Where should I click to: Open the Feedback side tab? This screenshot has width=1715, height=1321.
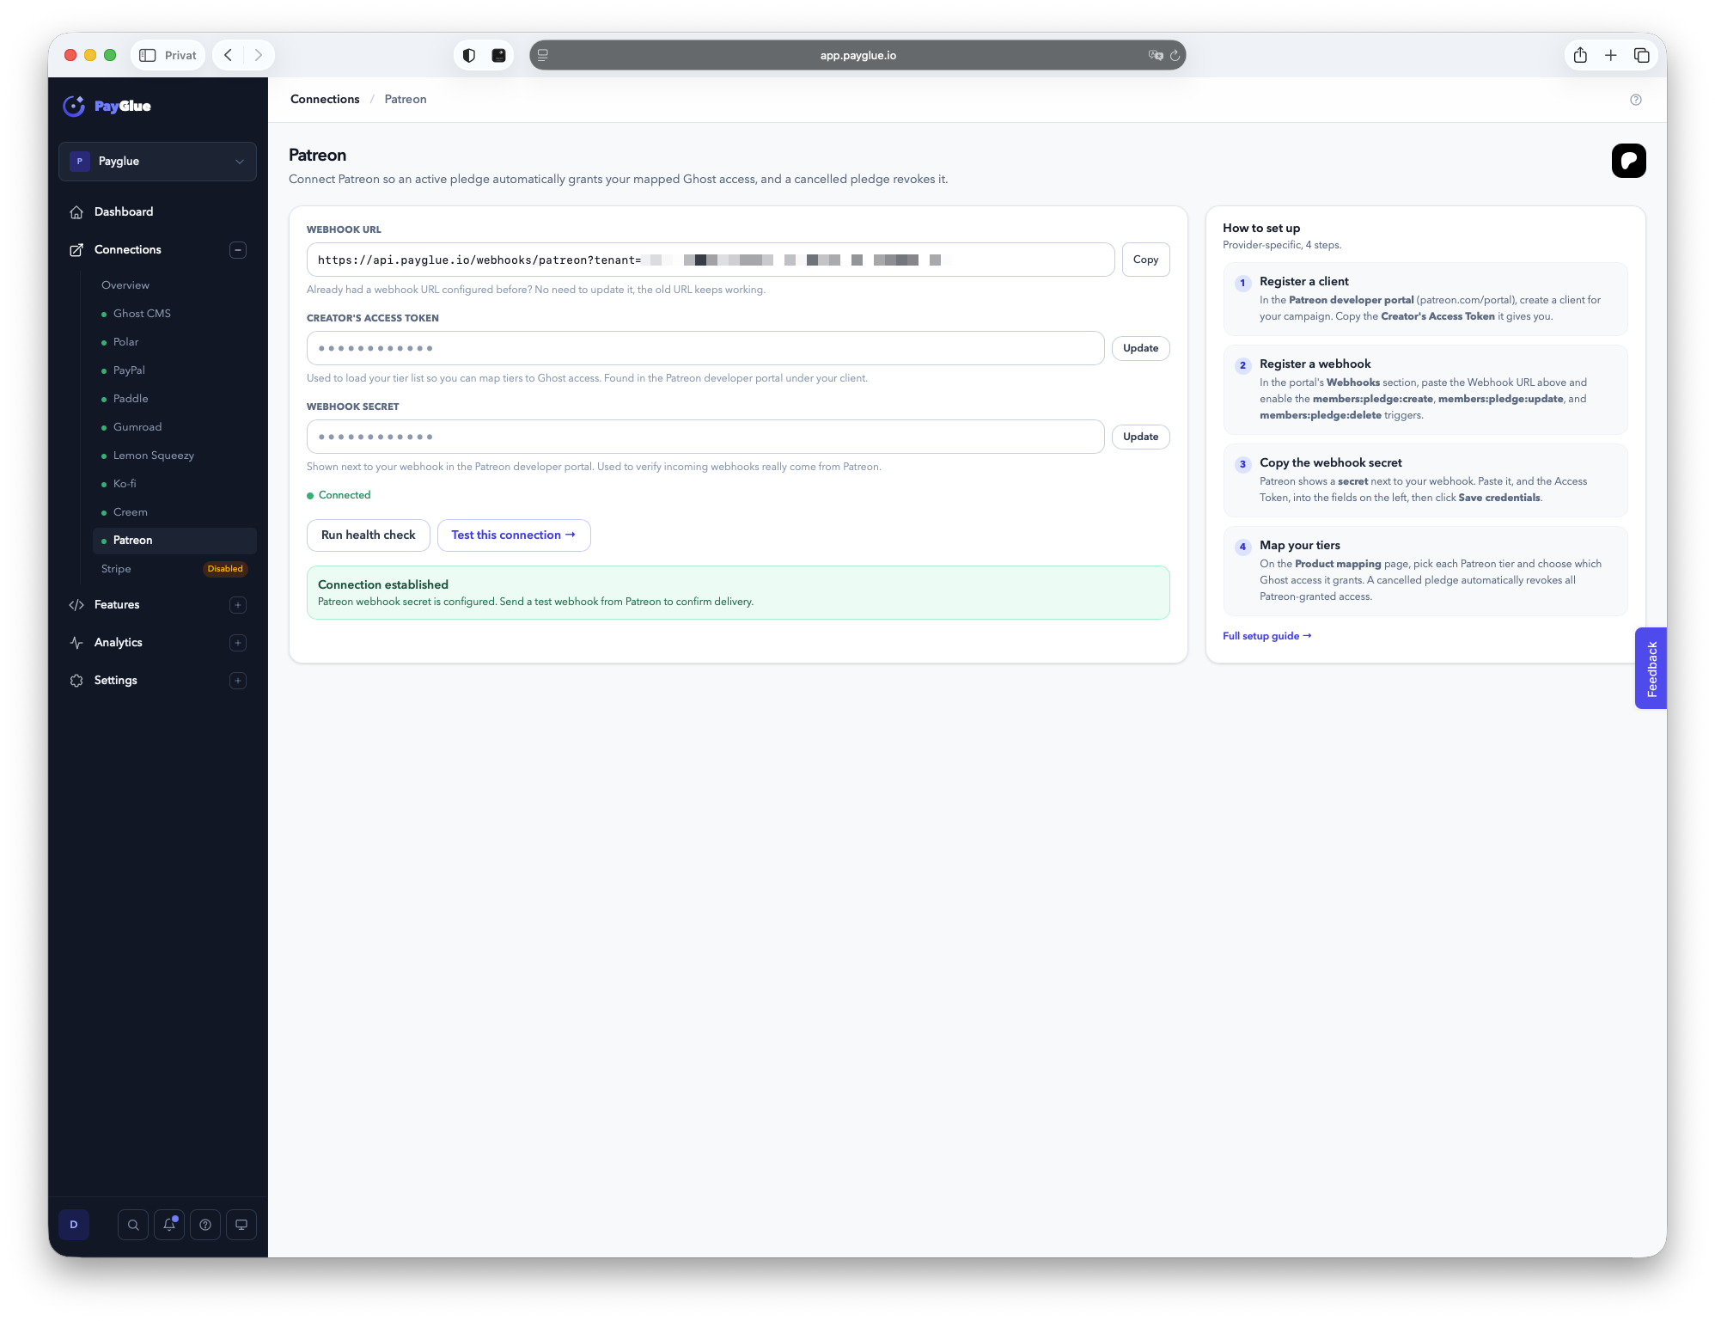(x=1651, y=669)
